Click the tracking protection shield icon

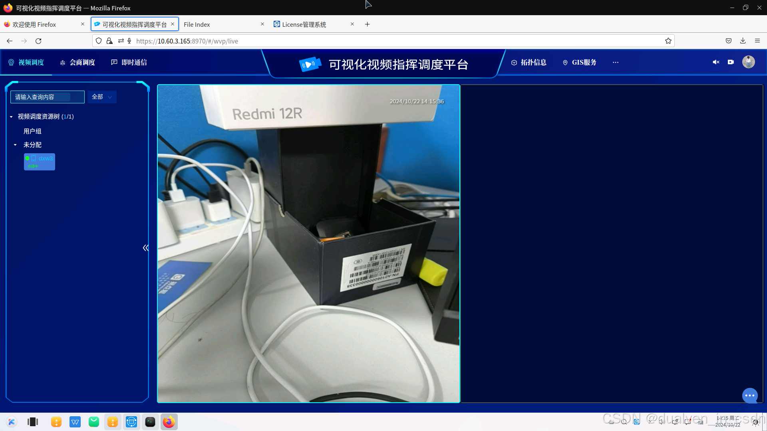tap(98, 41)
